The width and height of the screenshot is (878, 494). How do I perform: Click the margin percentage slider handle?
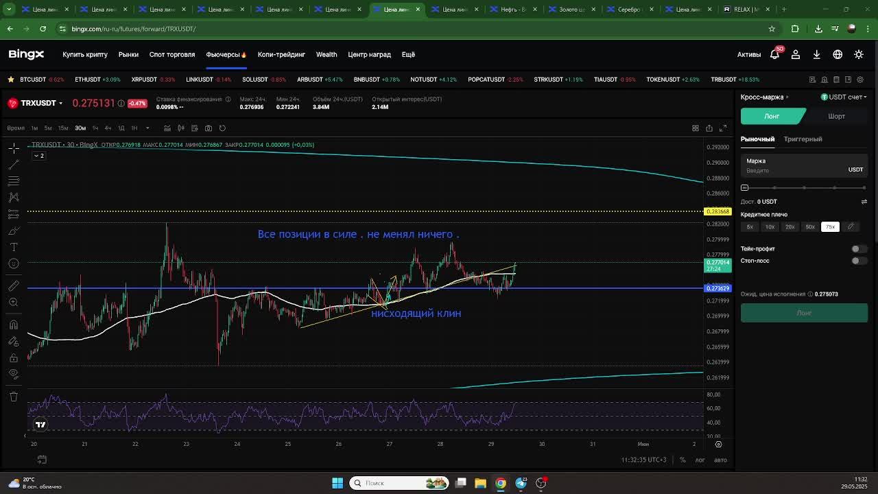pos(744,187)
